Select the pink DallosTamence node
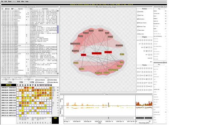 75,44
